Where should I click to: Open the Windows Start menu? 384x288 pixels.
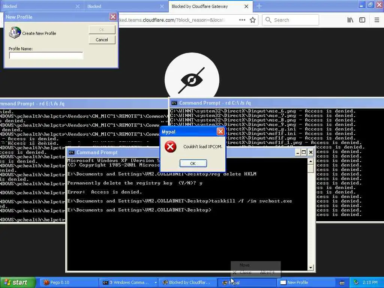tap(18, 282)
